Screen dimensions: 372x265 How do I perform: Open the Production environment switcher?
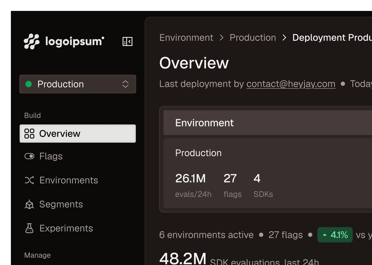[78, 84]
